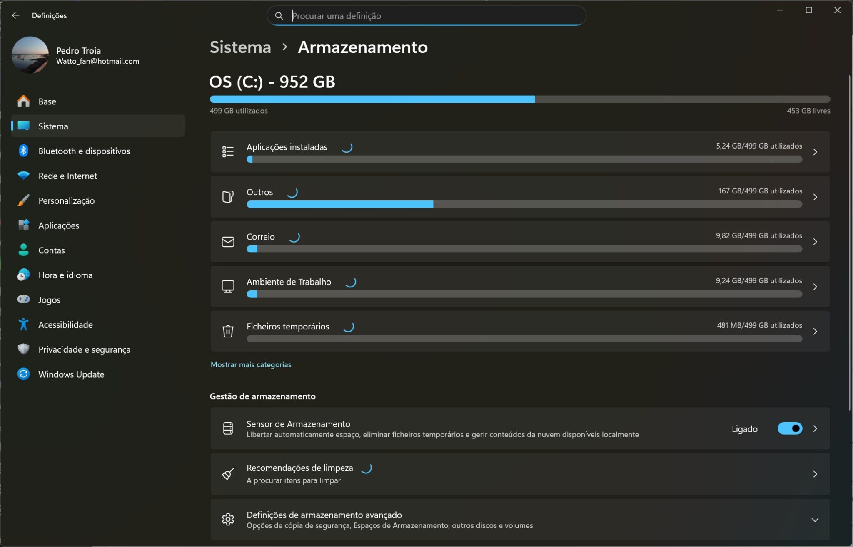
Task: Click the Ficheiros temporários trash icon
Action: (228, 331)
